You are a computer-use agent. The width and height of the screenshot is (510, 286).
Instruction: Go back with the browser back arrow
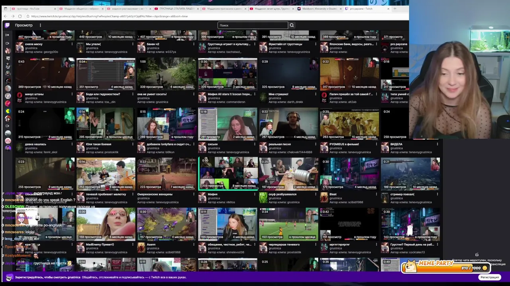pos(5,16)
